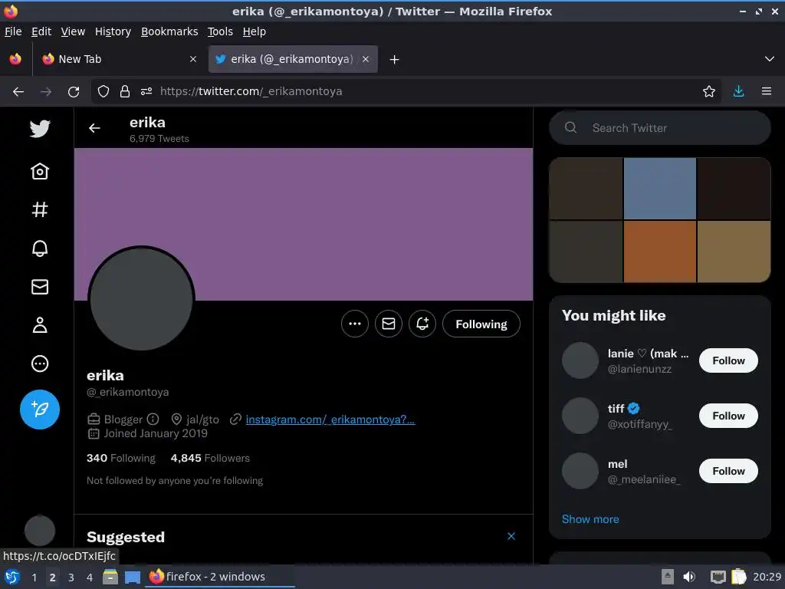Open Explore with the hashtag icon
This screenshot has width=785, height=589.
pos(40,209)
